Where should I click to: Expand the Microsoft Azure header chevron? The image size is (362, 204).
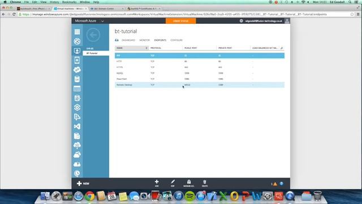[x=102, y=21]
